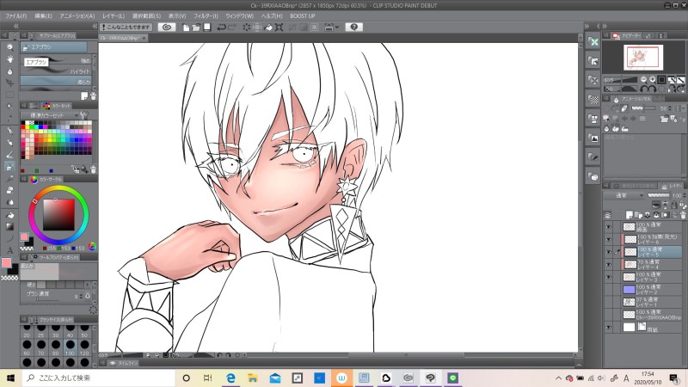Screen dimensions: 688x387
Task: Open the ウィンドウ(W) menu
Action: click(240, 15)
